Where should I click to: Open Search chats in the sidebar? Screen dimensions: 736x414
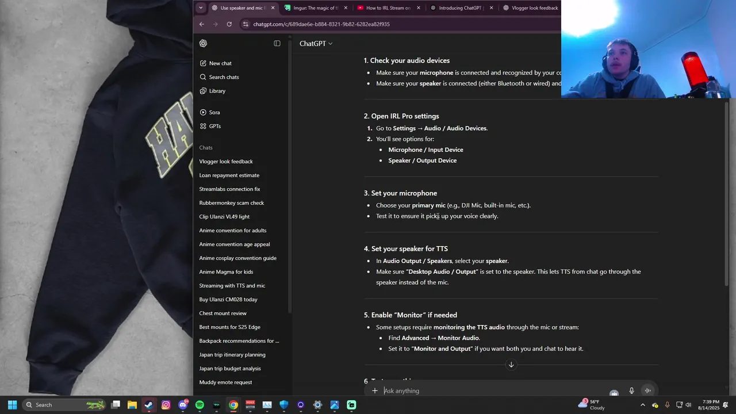(x=219, y=77)
